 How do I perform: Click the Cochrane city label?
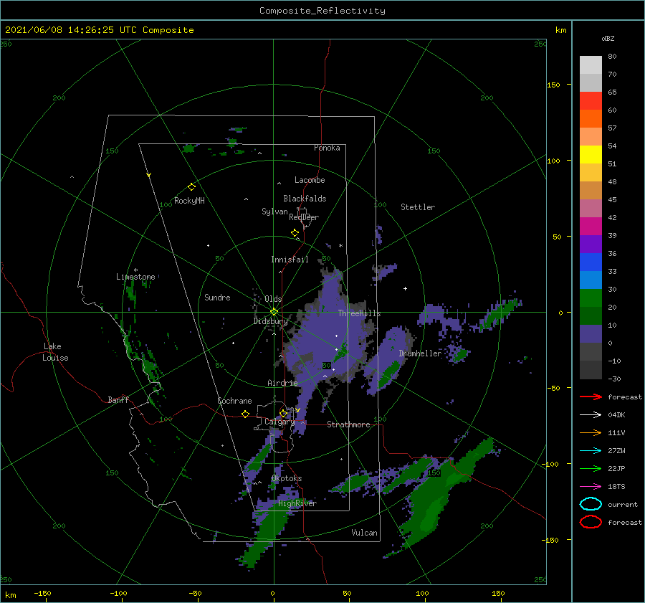coord(234,401)
